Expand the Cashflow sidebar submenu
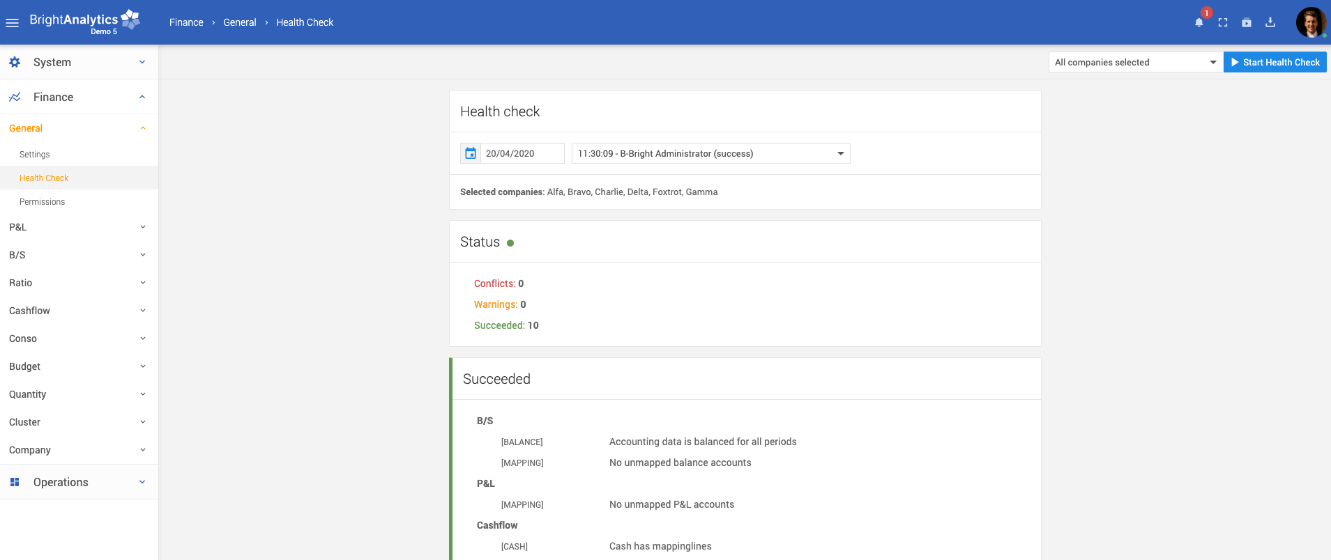The height and width of the screenshot is (560, 1331). point(79,311)
